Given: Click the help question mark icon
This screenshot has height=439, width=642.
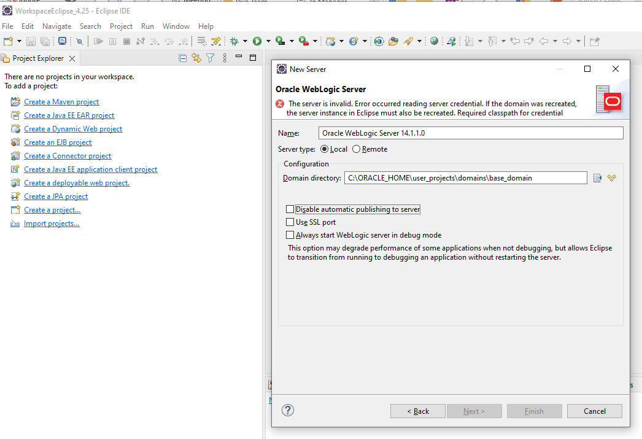Looking at the screenshot, I should (x=288, y=410).
